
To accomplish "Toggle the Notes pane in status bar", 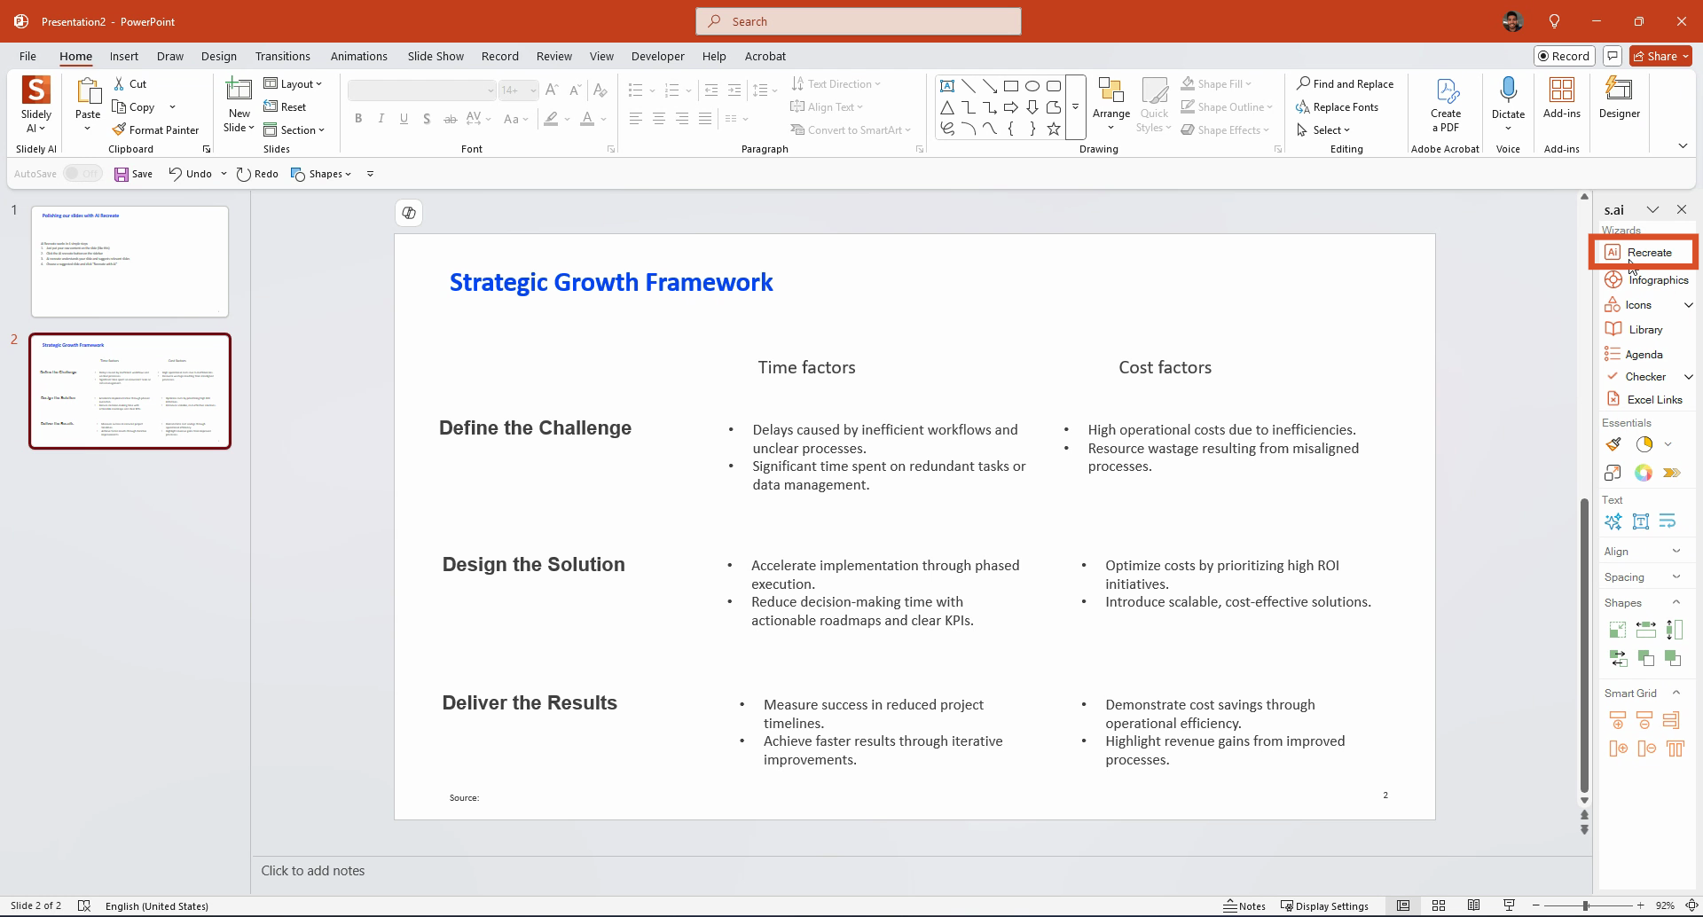I will [1244, 905].
